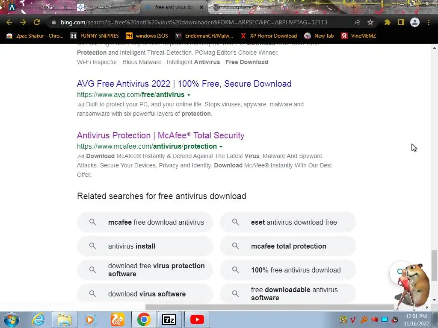
Task: Click the red V tray icon
Action: point(353,319)
